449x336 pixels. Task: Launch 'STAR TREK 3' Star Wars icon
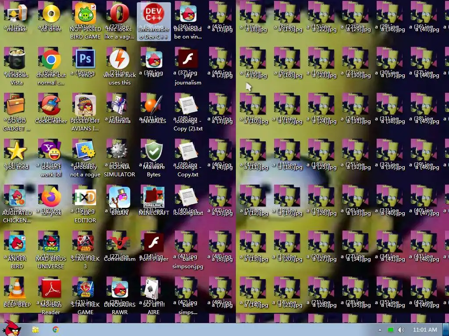click(x=85, y=243)
